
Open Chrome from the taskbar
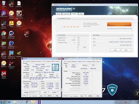pos(27,102)
